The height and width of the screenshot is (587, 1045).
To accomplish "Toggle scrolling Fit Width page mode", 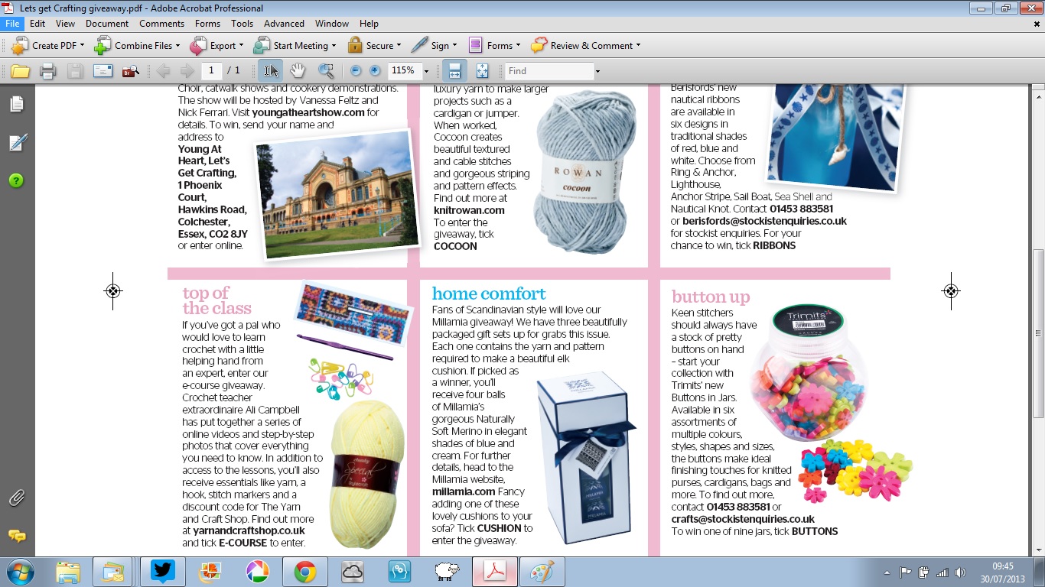I will click(x=454, y=71).
